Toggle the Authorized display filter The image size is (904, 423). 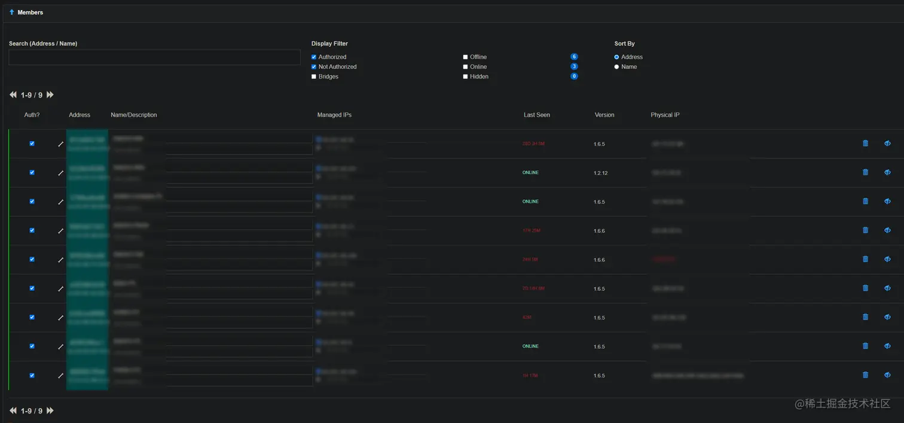click(x=314, y=57)
